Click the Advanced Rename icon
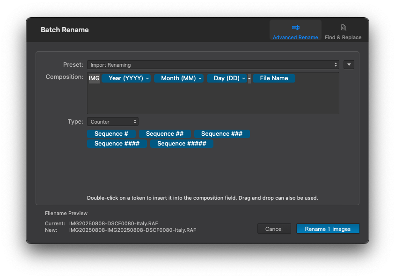 point(295,28)
